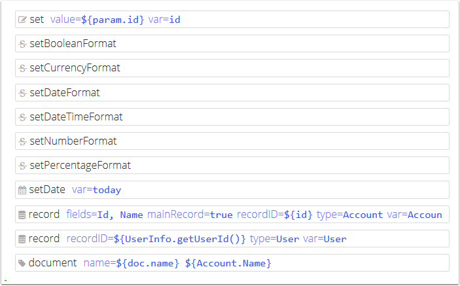
Task: Click the tag icon beside document
Action: click(22, 263)
